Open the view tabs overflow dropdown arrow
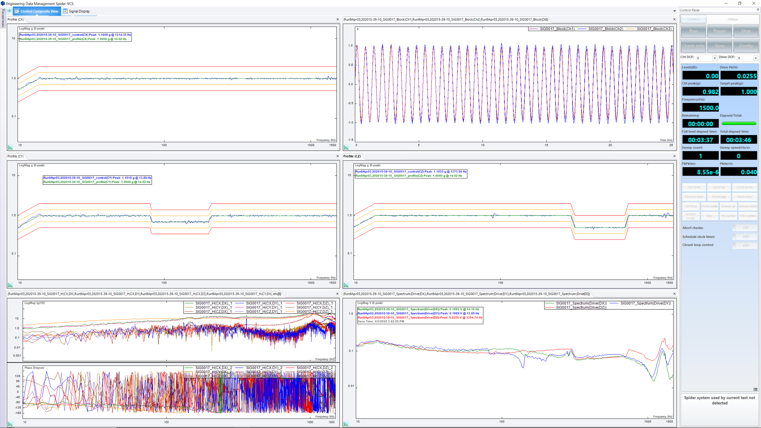Screen dimensions: 761x428 click(x=675, y=11)
